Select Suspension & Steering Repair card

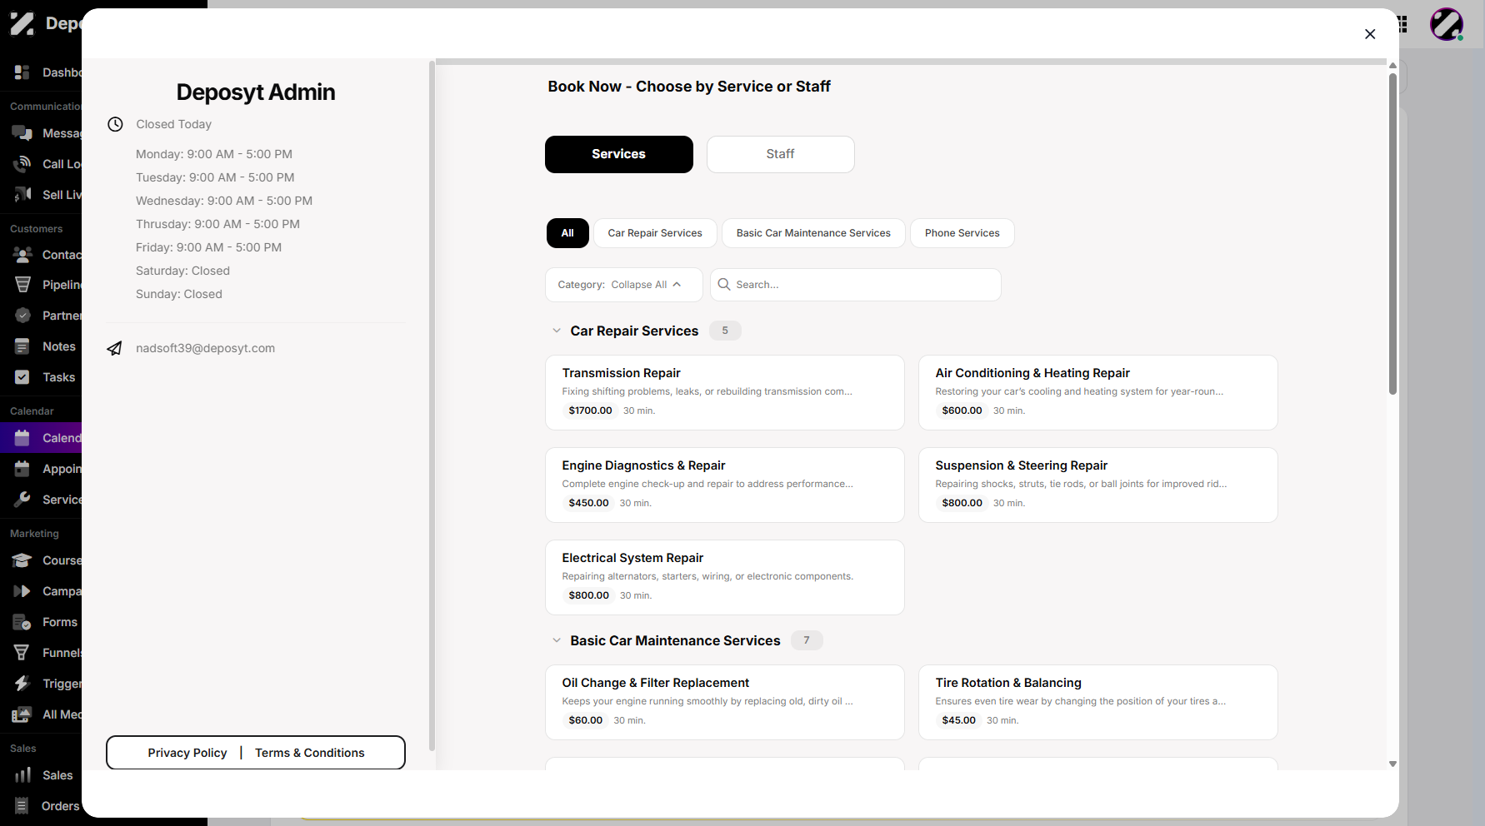(x=1098, y=485)
